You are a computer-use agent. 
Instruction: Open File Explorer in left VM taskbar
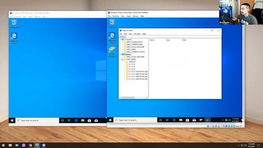coord(83,120)
